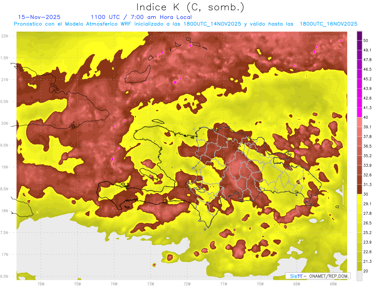Click the colorbar value "36.5"

coord(367,146)
